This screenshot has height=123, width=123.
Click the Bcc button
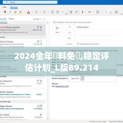pyautogui.click(x=70, y=38)
